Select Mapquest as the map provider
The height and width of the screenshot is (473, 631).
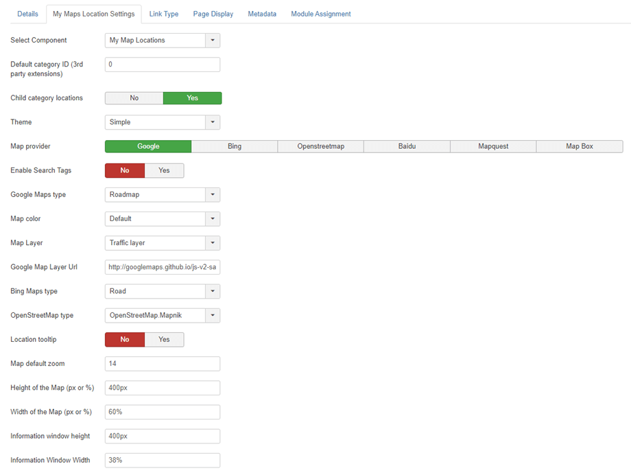pos(493,146)
